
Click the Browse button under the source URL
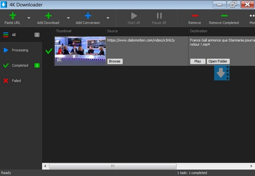(x=115, y=61)
